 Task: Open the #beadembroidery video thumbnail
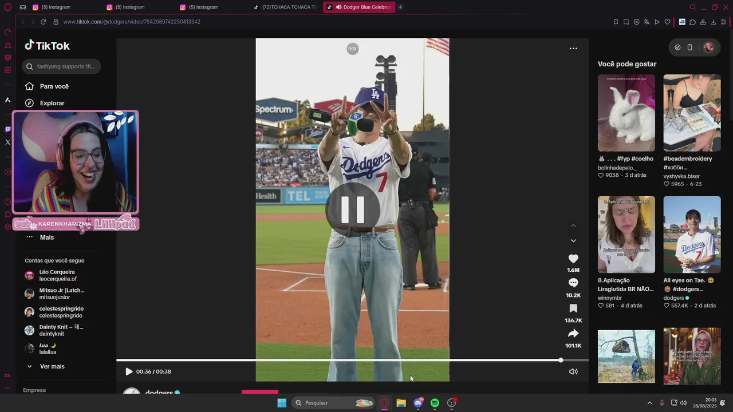pyautogui.click(x=692, y=113)
